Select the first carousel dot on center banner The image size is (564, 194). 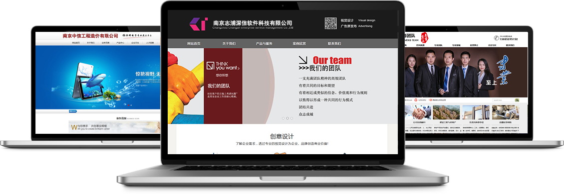click(x=283, y=118)
